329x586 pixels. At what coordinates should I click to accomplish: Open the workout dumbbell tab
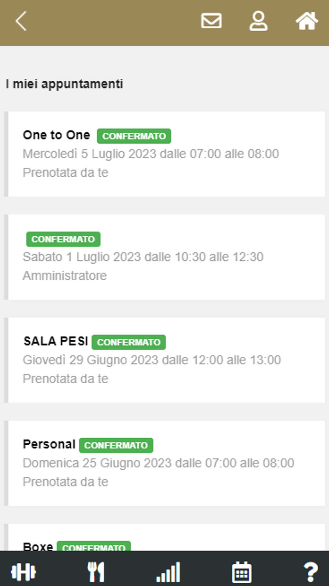(x=23, y=572)
